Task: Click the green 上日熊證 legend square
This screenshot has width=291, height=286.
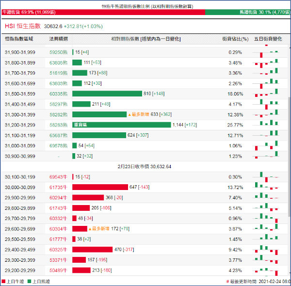Action: click(x=29, y=281)
